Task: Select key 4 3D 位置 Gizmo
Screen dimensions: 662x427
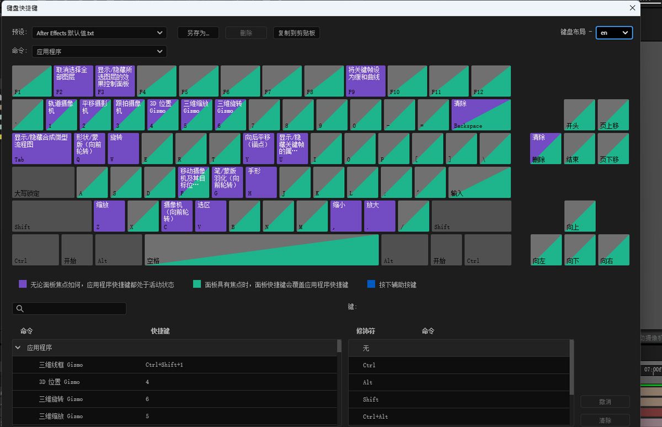Action: pos(163,115)
